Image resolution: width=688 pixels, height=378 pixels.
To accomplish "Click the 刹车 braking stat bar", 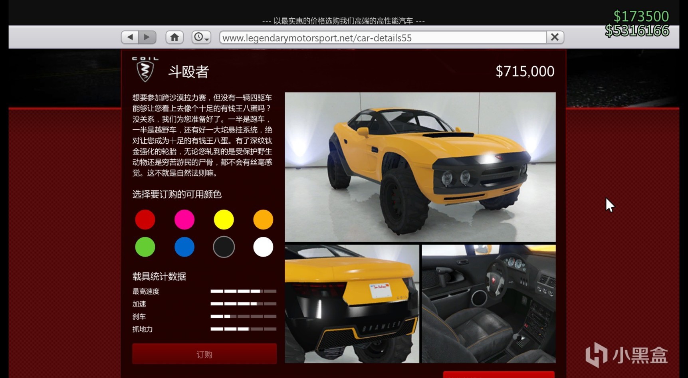I will pyautogui.click(x=244, y=317).
